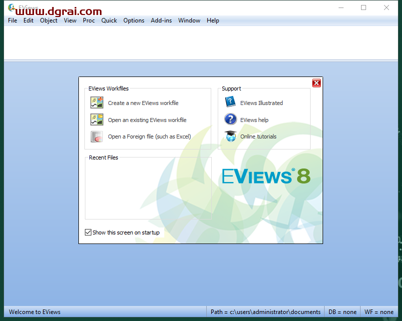Open the Add-ins menu
The height and width of the screenshot is (321, 402).
tap(161, 20)
